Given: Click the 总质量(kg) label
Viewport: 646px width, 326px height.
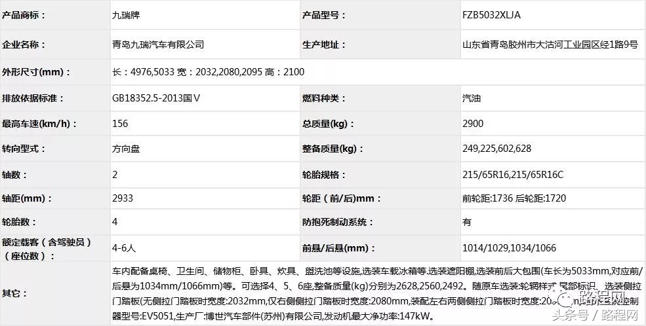Looking at the screenshot, I should click(328, 124).
